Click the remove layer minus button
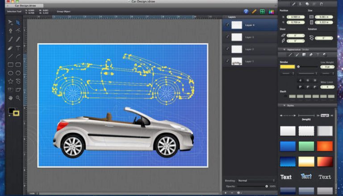Image resolution: width=343 pixels, height=196 pixels. point(232,192)
